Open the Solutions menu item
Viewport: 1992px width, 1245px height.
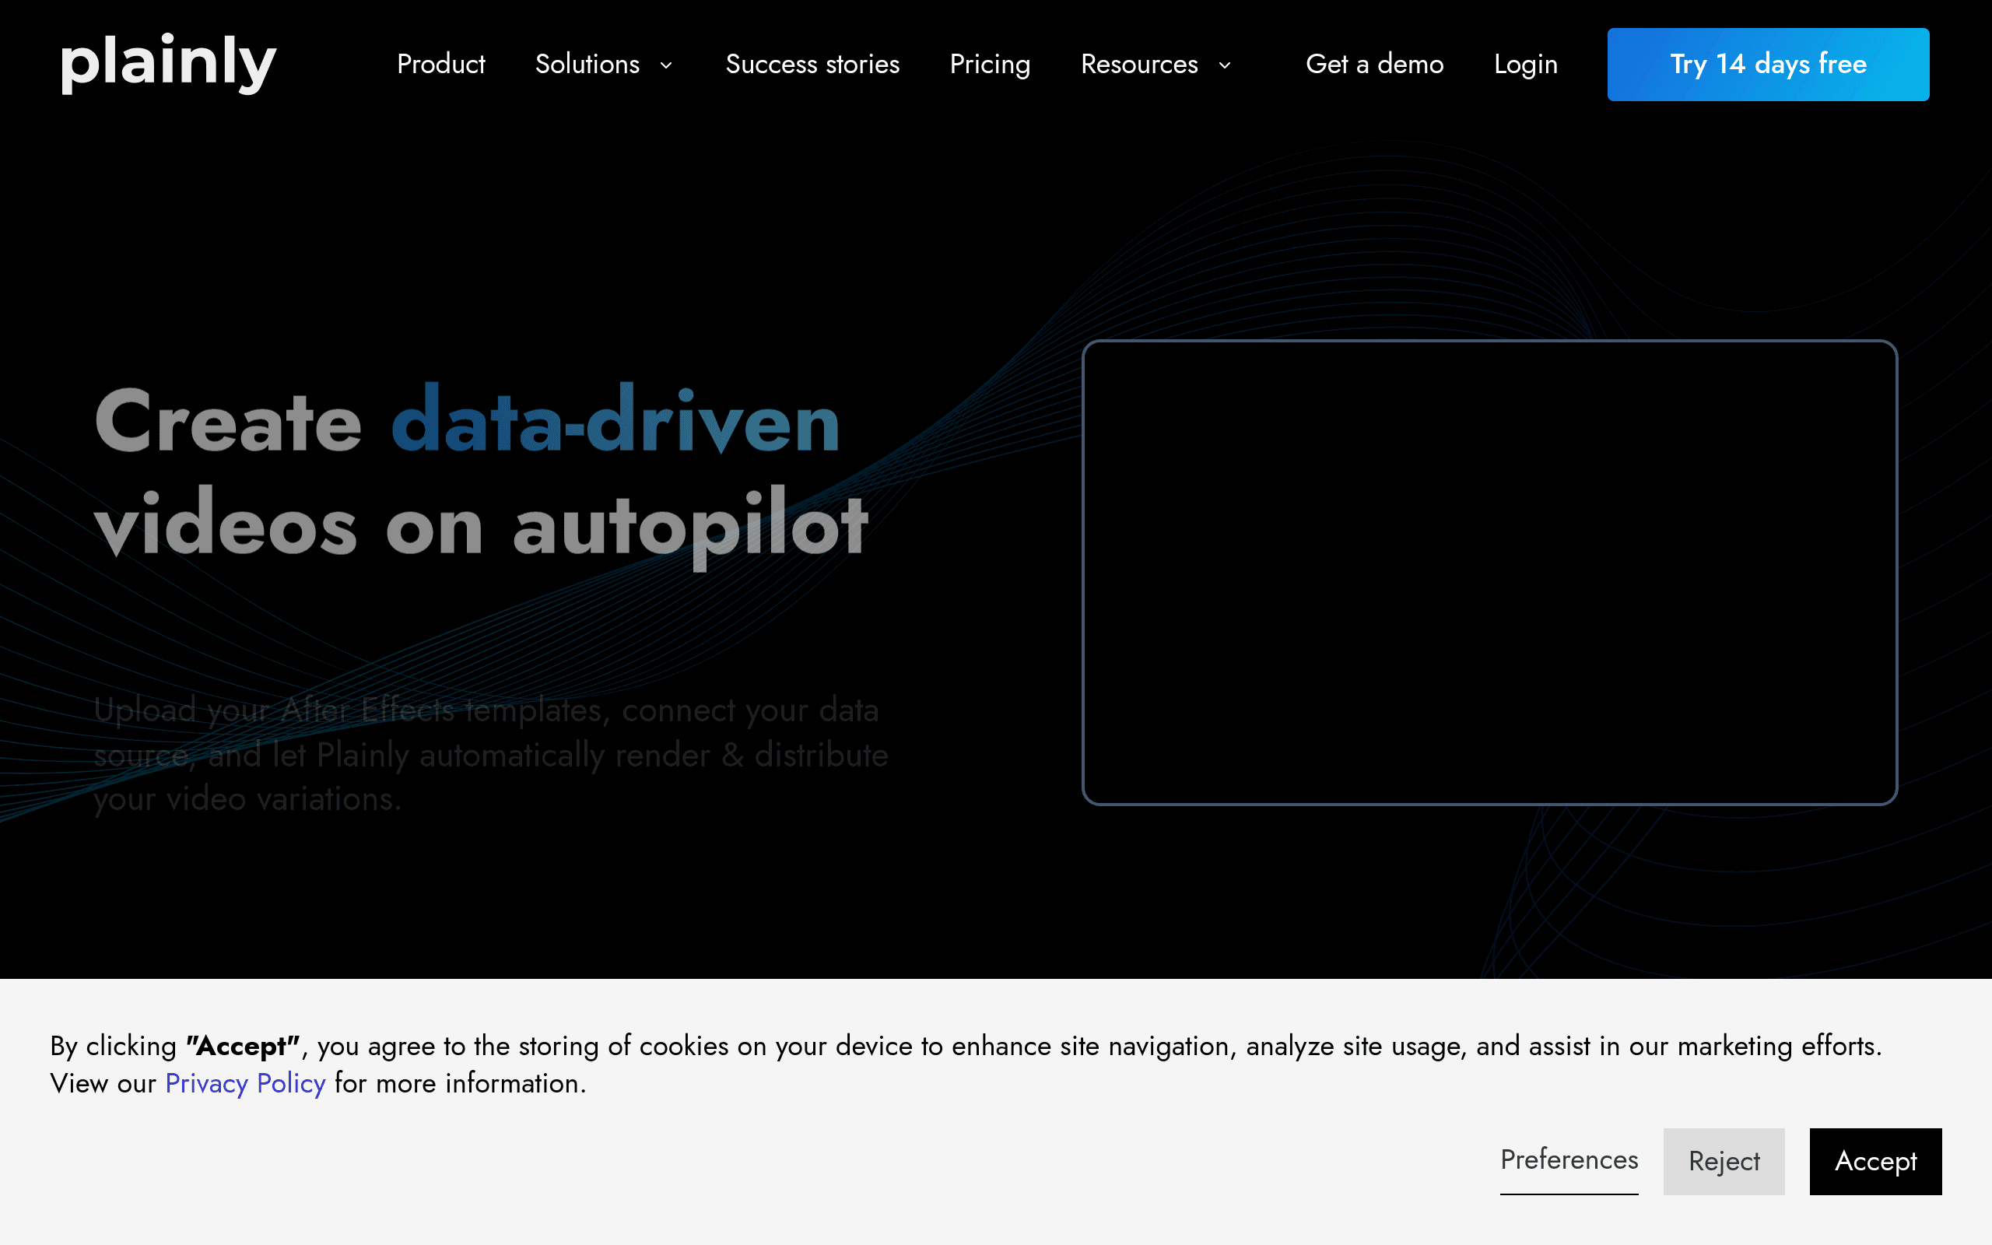(587, 65)
